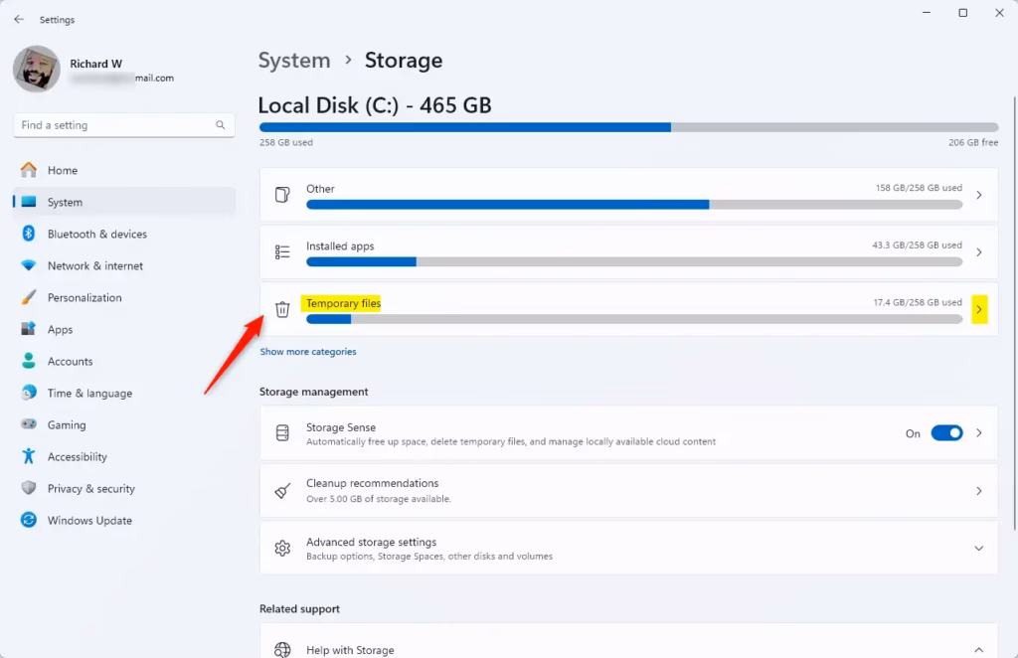Click the Cleanup recommendations title
Image resolution: width=1018 pixels, height=658 pixels.
point(373,483)
